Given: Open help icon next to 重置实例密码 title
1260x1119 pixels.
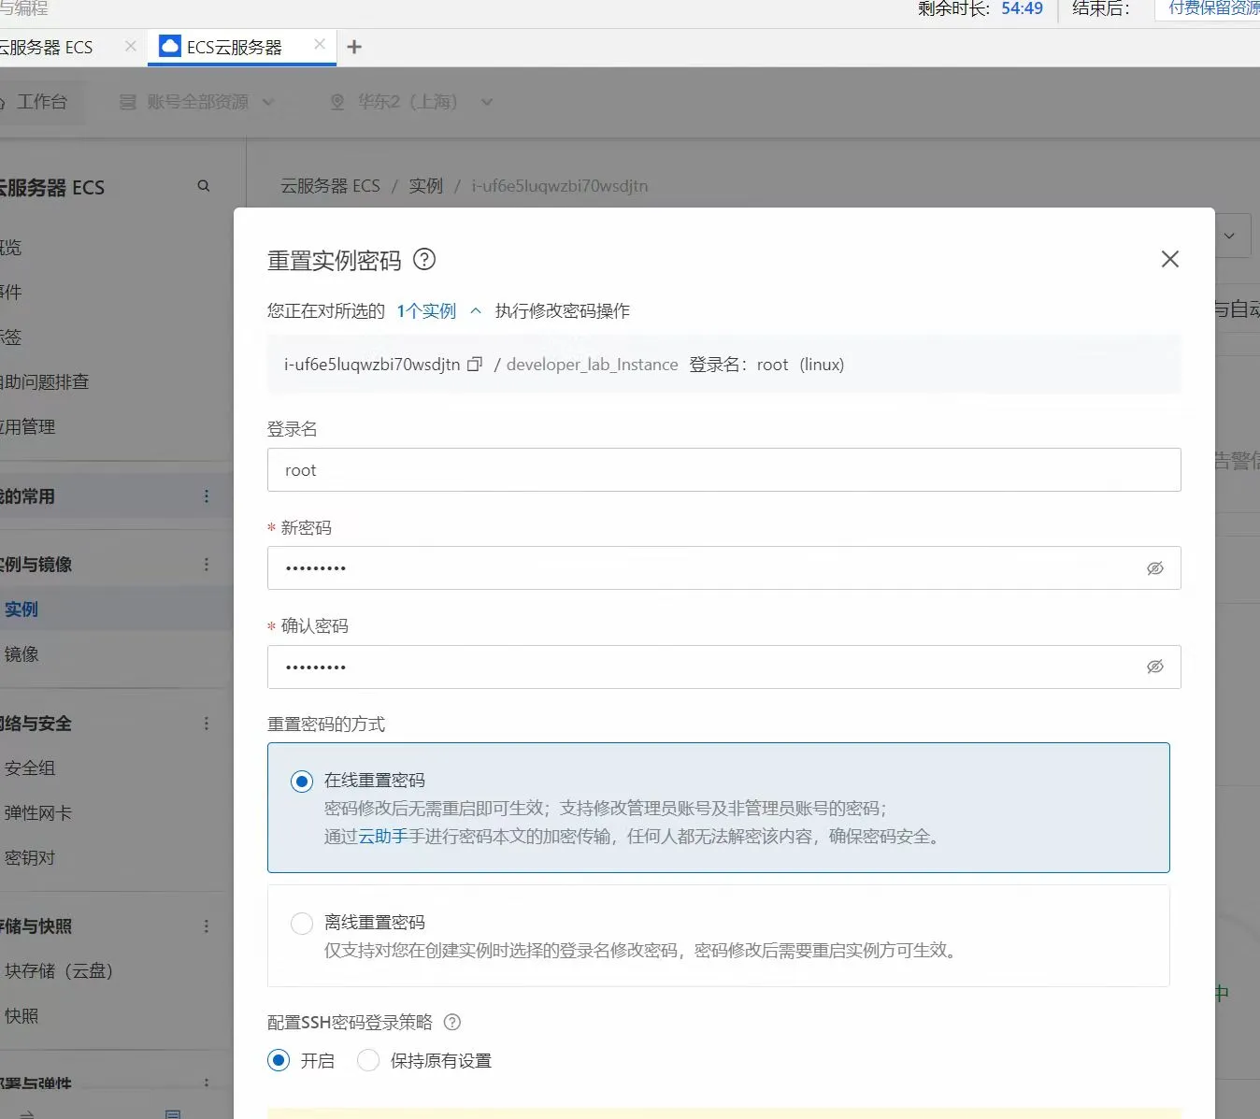Looking at the screenshot, I should coord(424,259).
